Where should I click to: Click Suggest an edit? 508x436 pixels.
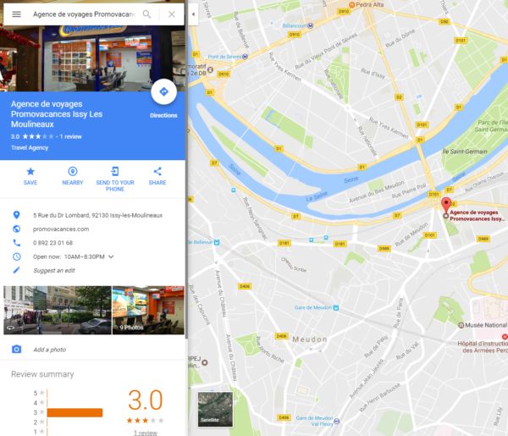[x=54, y=270]
